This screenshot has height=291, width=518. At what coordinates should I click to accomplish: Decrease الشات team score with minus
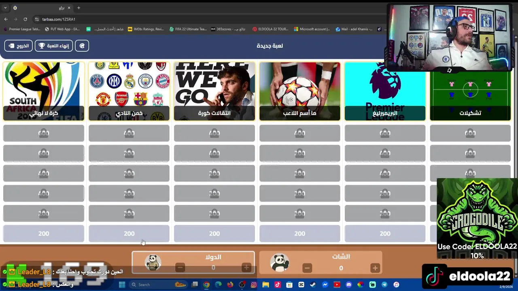point(307,268)
